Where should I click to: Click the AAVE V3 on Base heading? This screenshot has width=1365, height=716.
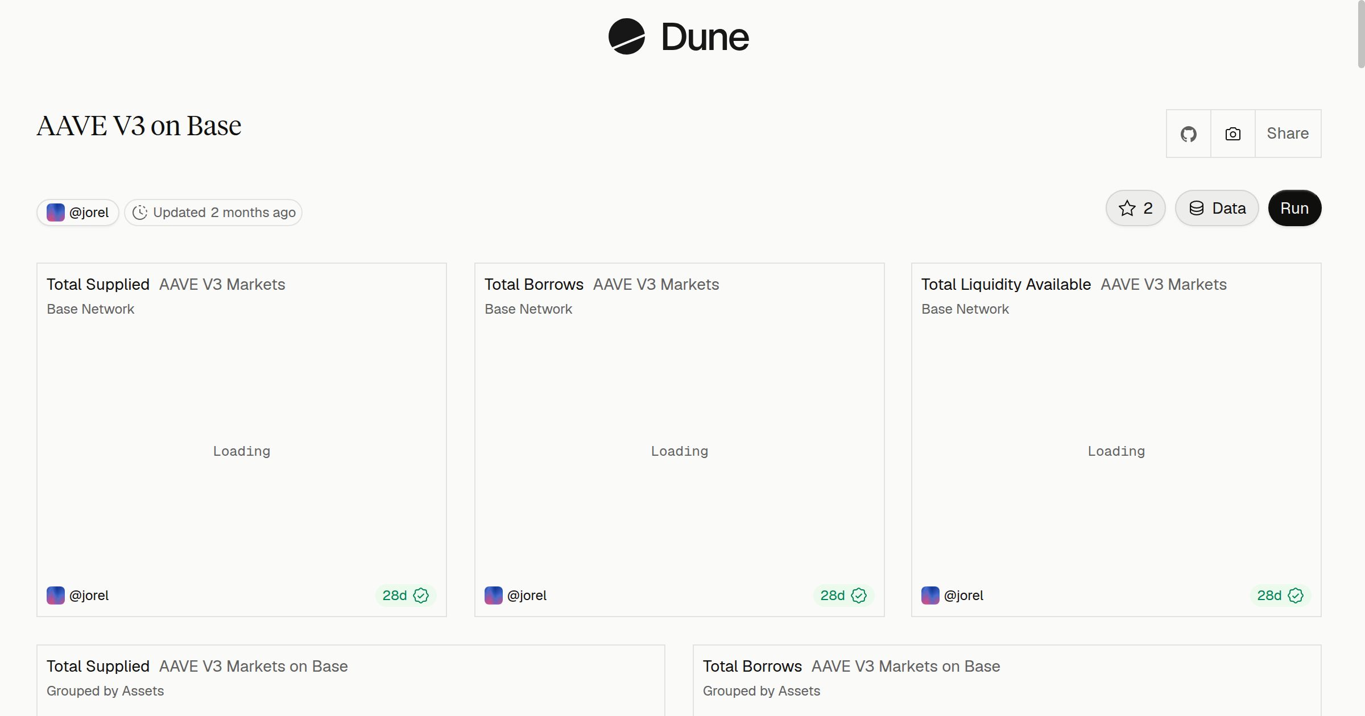tap(139, 126)
